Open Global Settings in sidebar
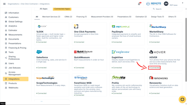The height and width of the screenshot is (105, 187). pyautogui.click(x=16, y=22)
